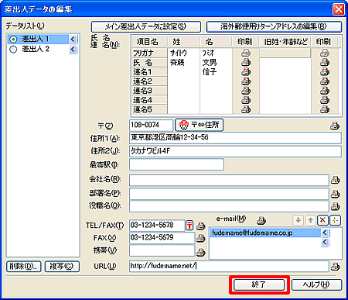
Task: Click joint name cell 信子
Action: (x=216, y=71)
